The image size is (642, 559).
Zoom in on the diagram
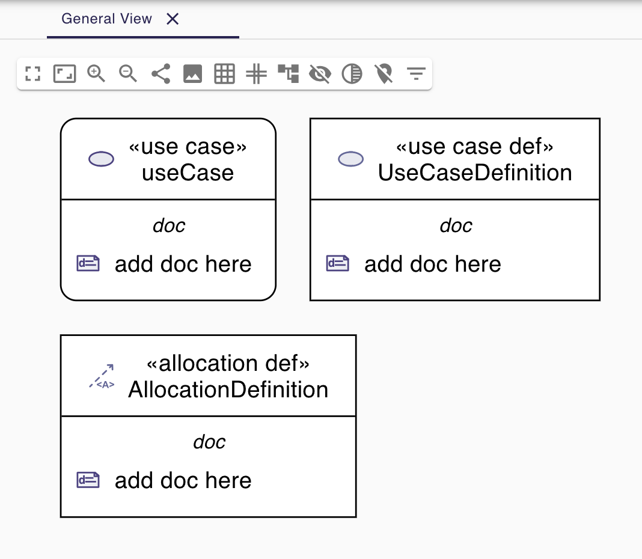pos(96,74)
